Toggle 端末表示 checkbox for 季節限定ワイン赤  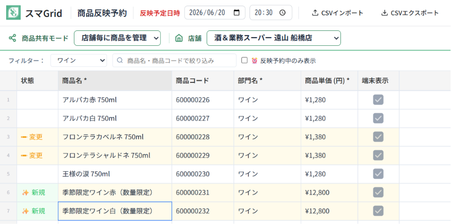point(378,193)
